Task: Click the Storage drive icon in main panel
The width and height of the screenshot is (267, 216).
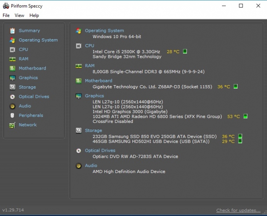Action: pyautogui.click(x=79, y=130)
